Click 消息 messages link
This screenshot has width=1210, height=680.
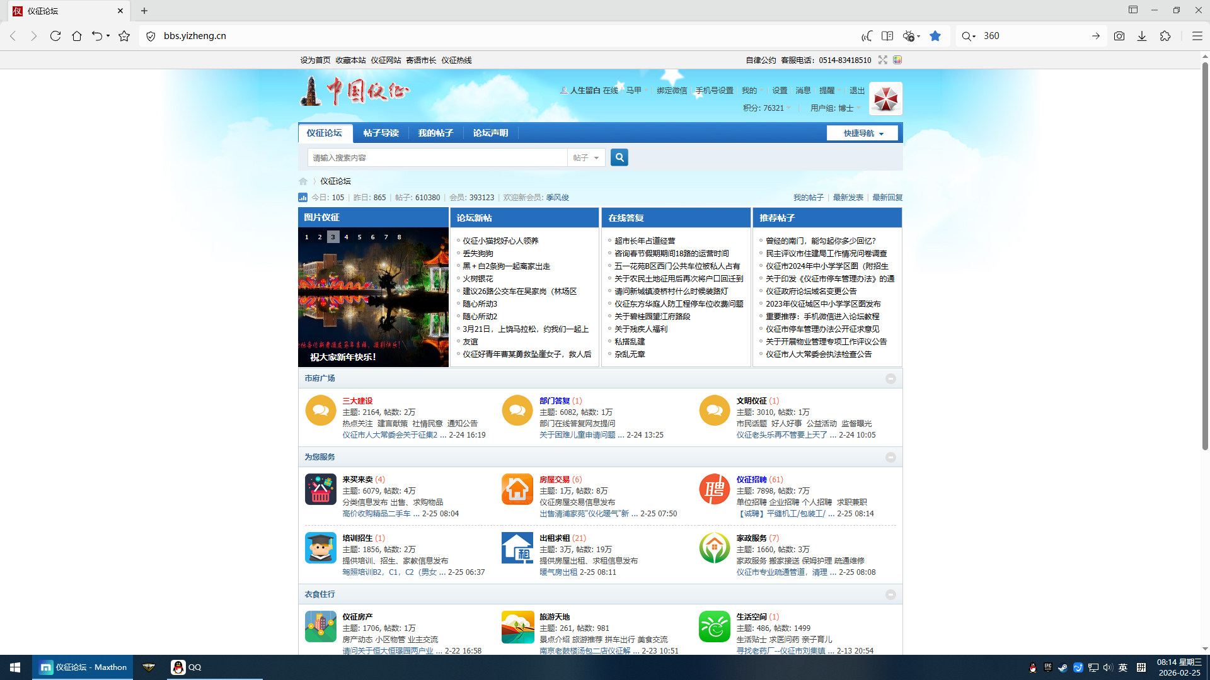pyautogui.click(x=803, y=91)
